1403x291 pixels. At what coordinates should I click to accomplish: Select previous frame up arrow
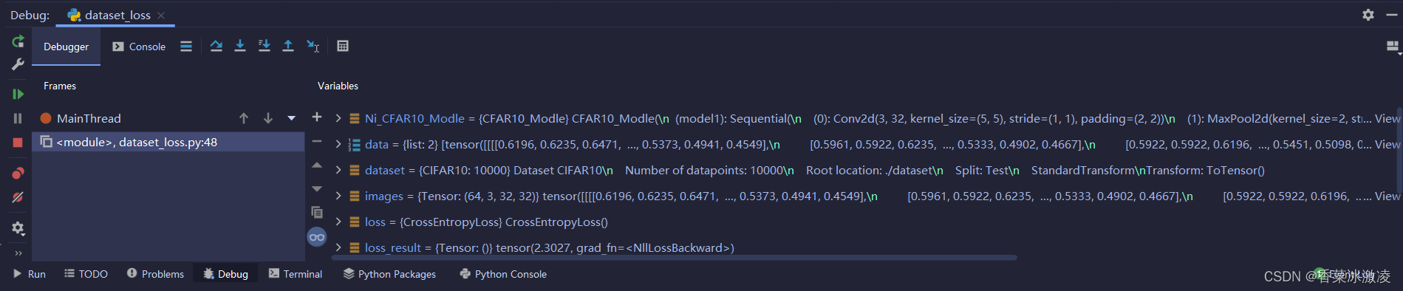244,118
